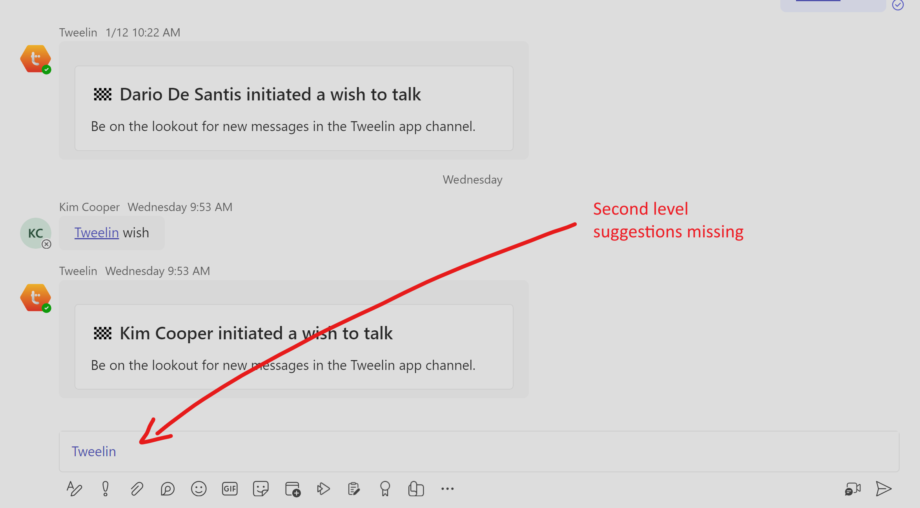Attach a file with paperclip icon
Image resolution: width=920 pixels, height=508 pixels.
point(137,489)
